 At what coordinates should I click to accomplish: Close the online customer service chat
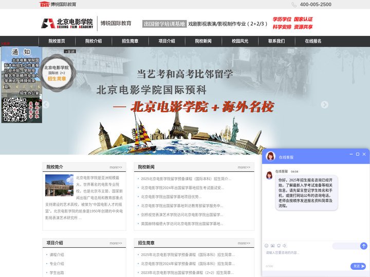click(364, 154)
